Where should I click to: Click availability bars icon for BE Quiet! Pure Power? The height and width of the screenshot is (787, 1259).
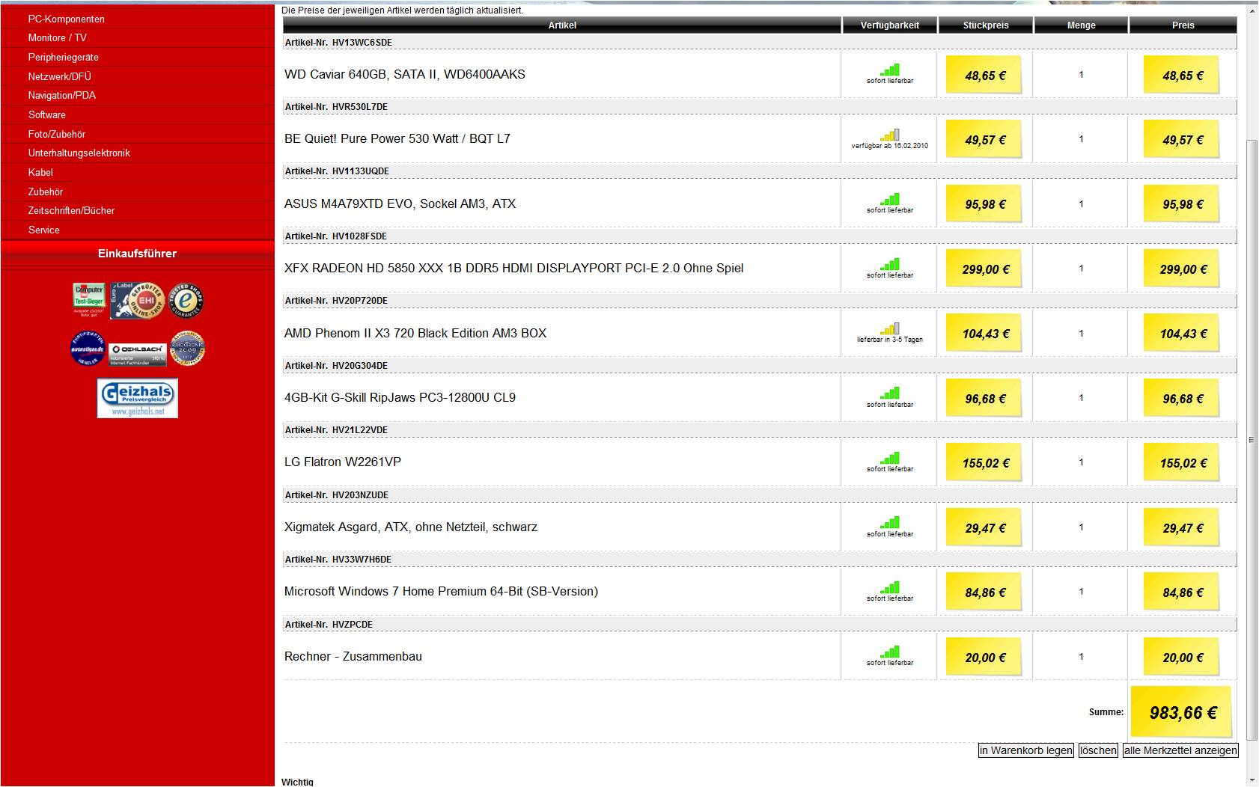[x=890, y=135]
